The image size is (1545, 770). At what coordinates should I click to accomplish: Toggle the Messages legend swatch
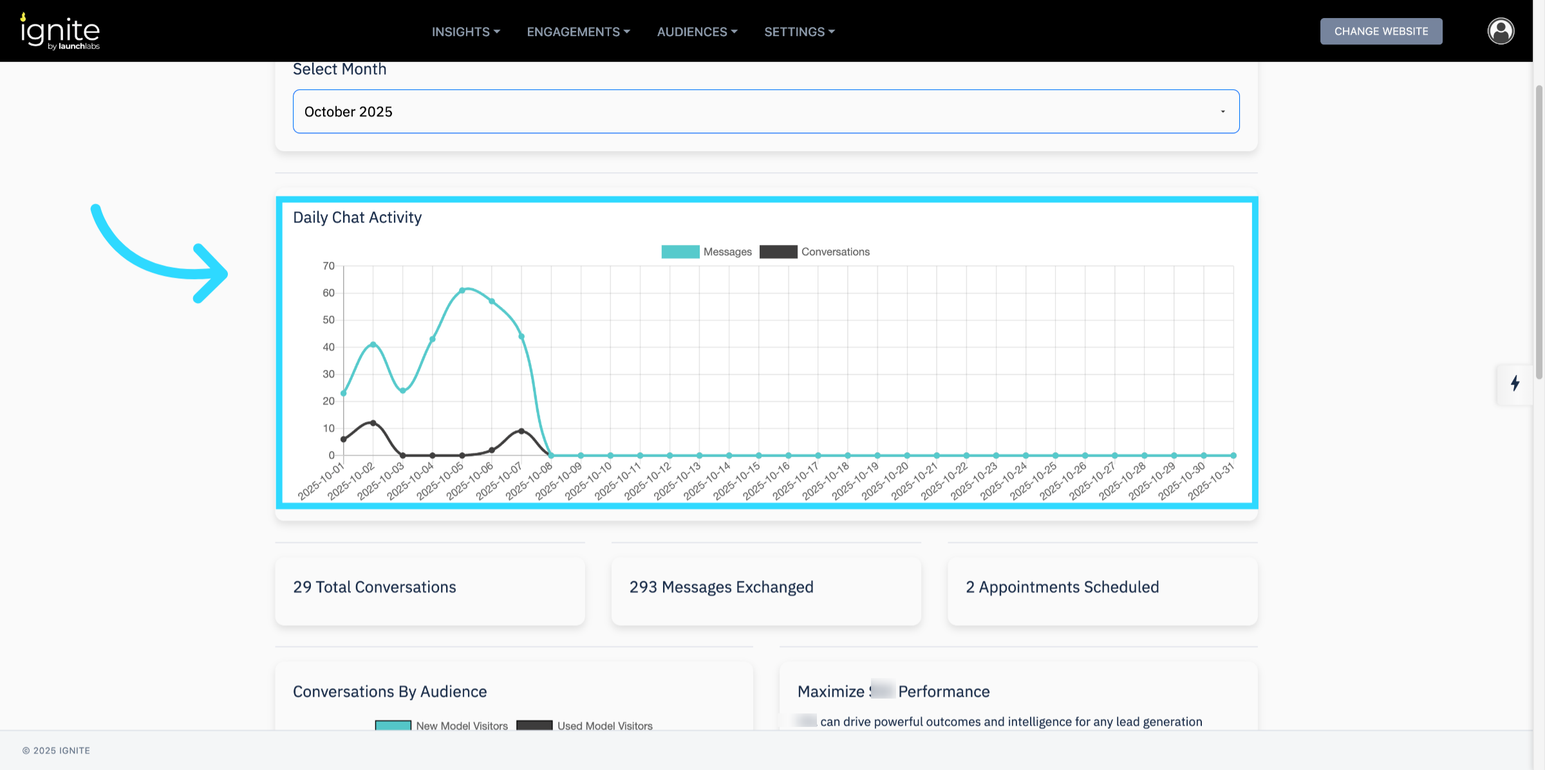point(680,252)
